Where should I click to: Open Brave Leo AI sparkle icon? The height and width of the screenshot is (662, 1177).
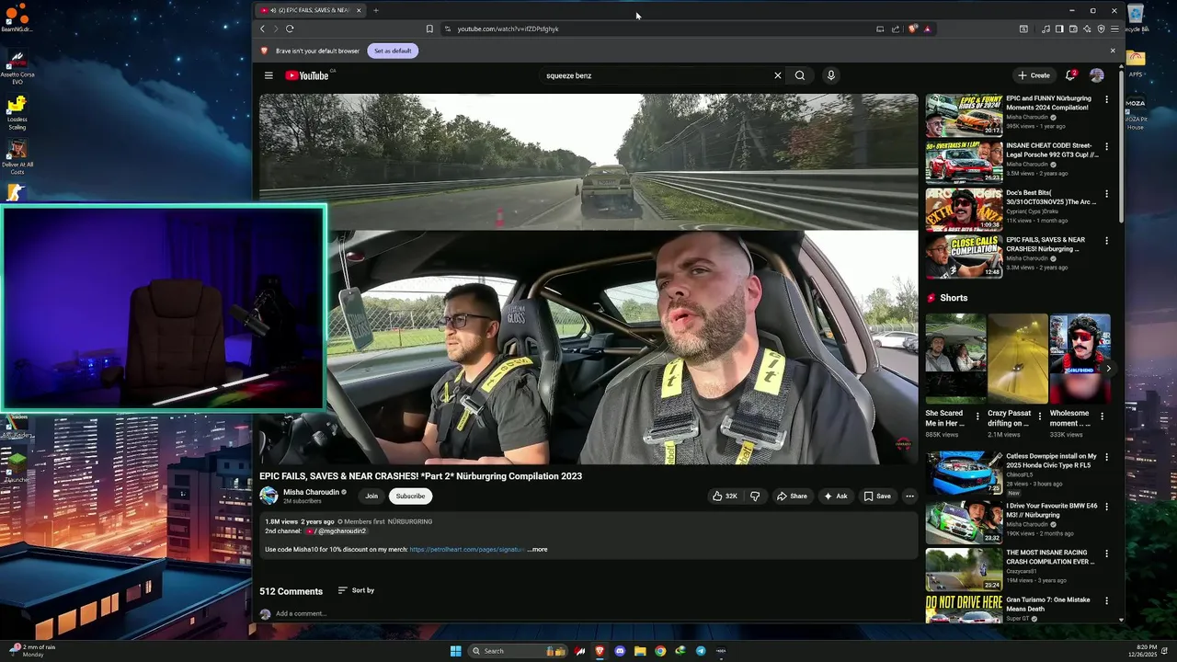click(x=1087, y=29)
